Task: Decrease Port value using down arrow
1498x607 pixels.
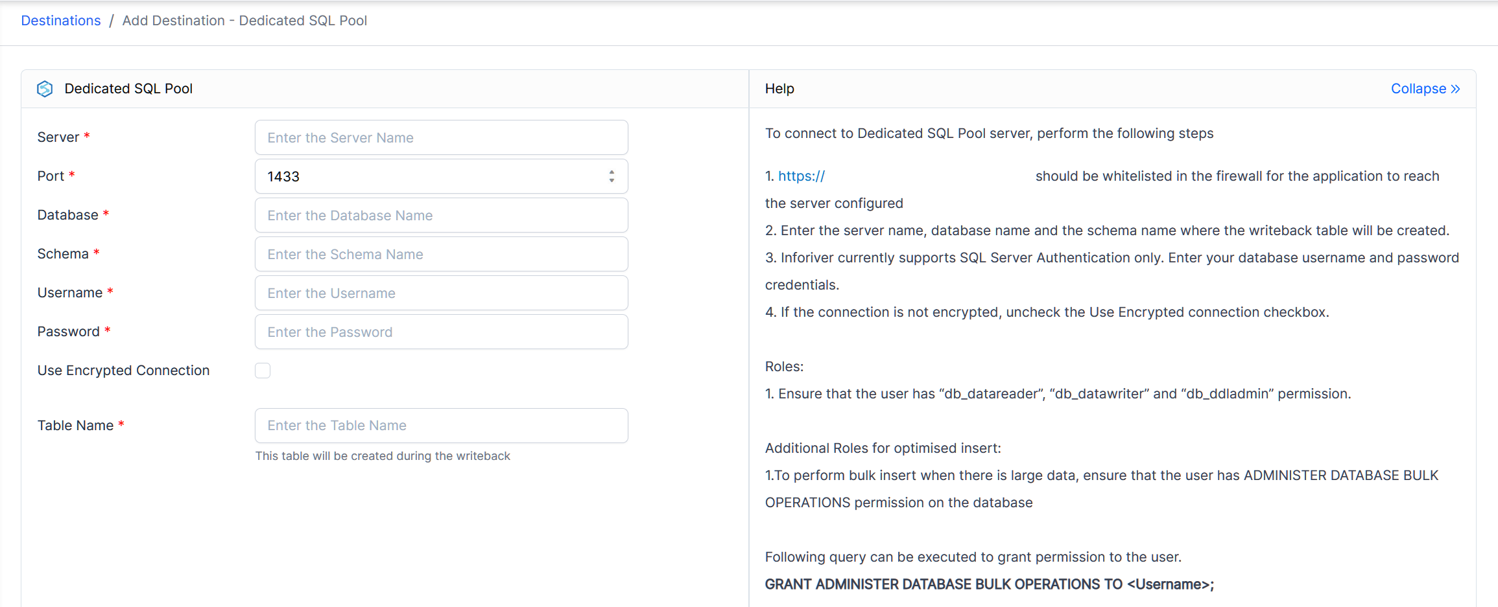Action: [x=612, y=181]
